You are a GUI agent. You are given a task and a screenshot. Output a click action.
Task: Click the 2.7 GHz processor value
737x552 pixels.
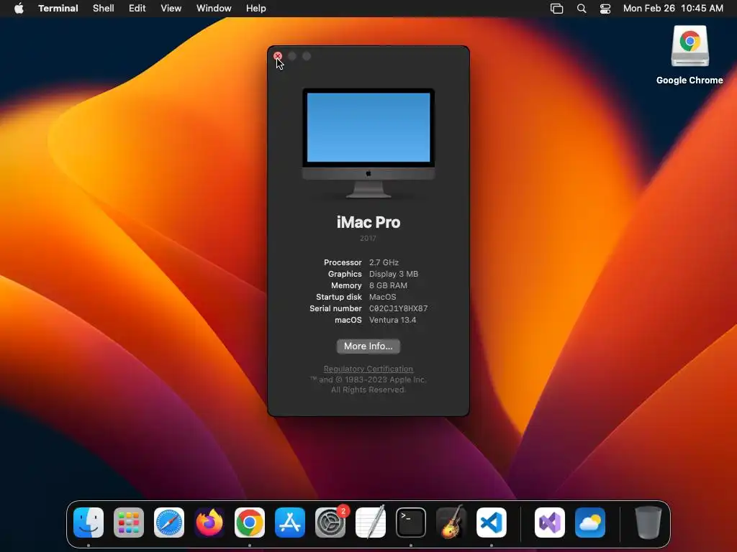click(x=384, y=262)
